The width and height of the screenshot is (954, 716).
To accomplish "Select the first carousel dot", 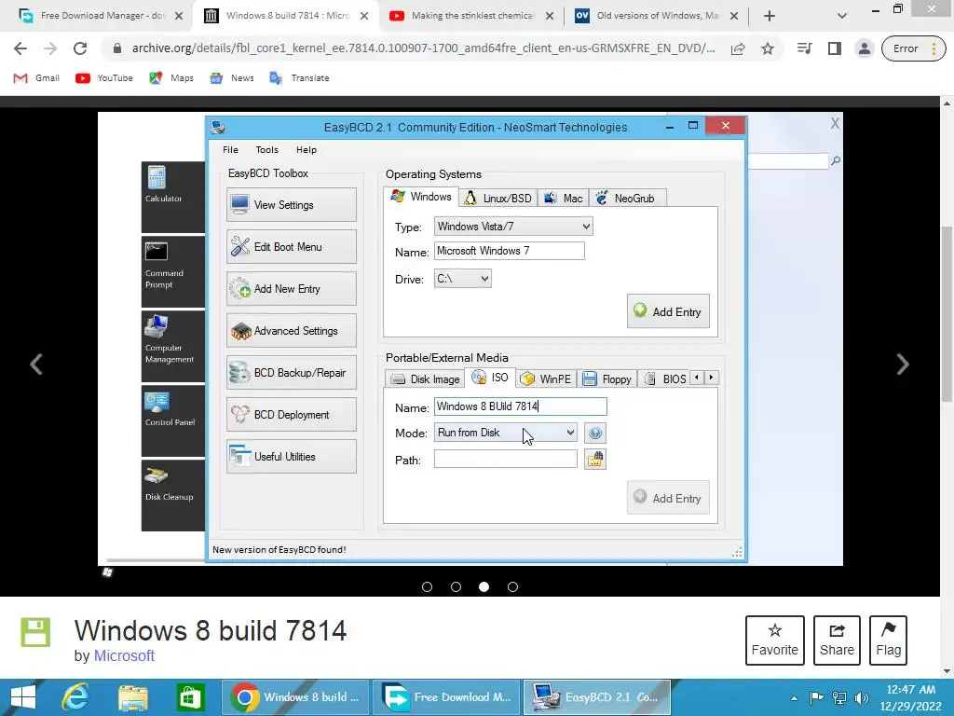I will coord(427,587).
